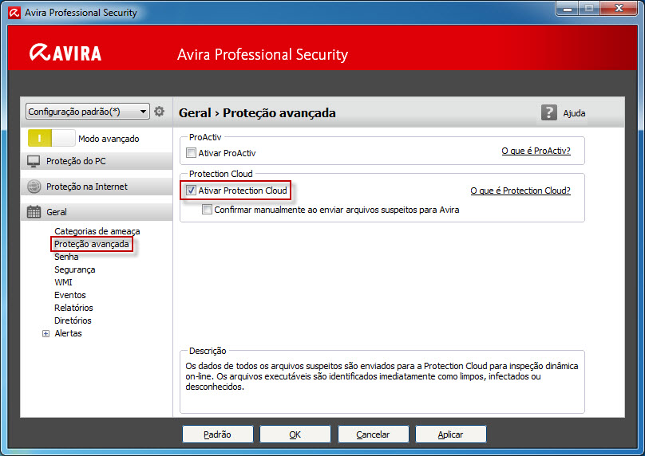This screenshot has width=645, height=456.
Task: Click the Geral calendar icon
Action: (34, 212)
